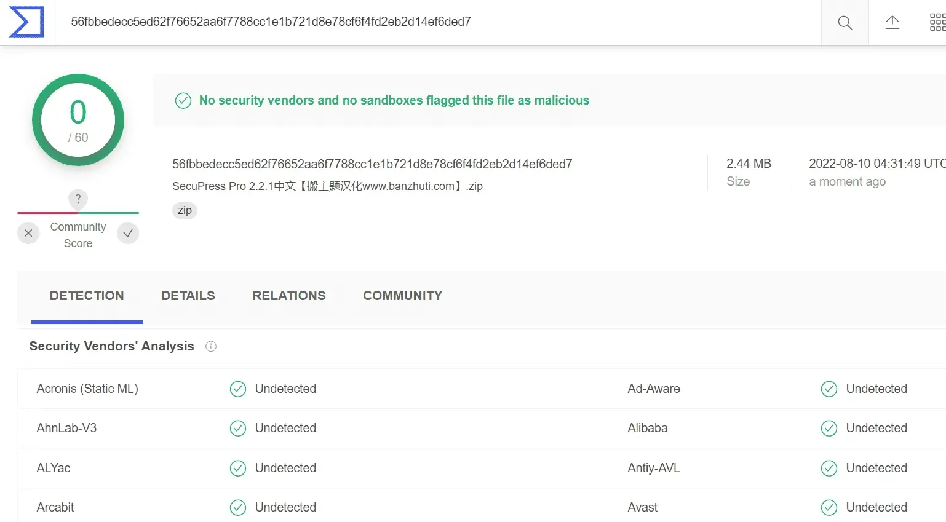
Task: Vote file as malicious with X button
Action: [28, 233]
